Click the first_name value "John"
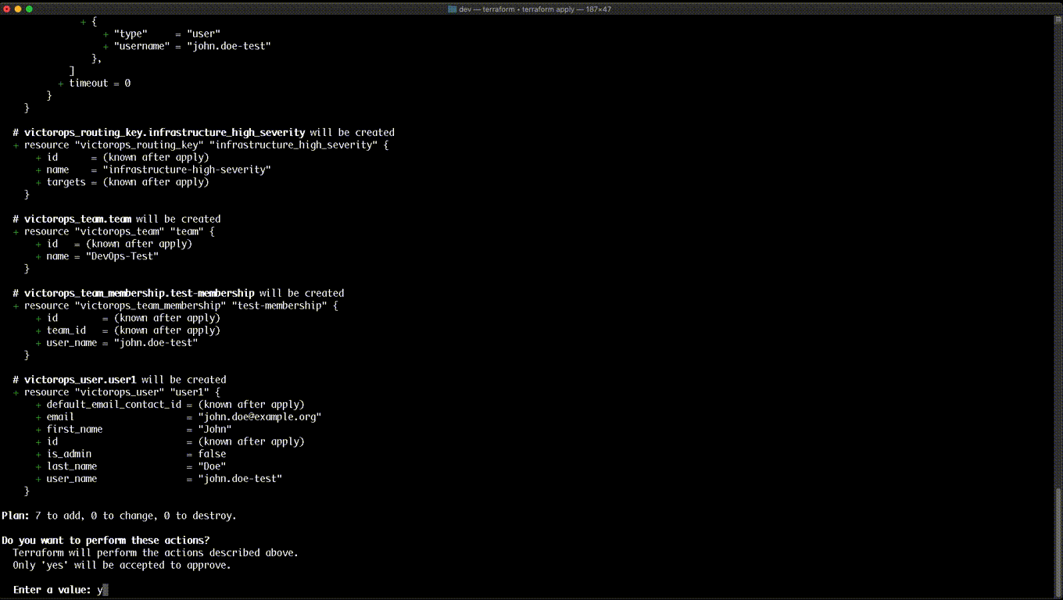 (215, 429)
